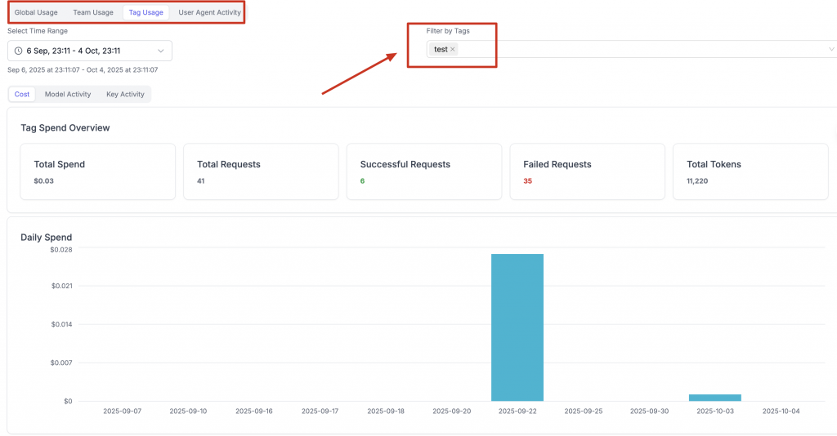Click the Tag Spend Overview heading
The height and width of the screenshot is (436, 837).
[65, 128]
